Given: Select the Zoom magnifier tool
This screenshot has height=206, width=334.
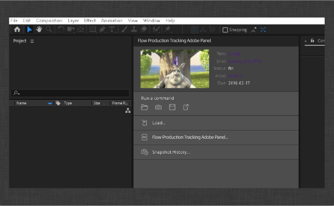Looking at the screenshot, I should [49, 29].
